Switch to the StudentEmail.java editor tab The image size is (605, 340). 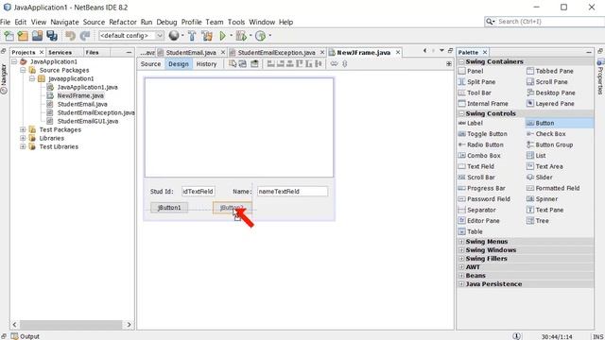point(191,53)
